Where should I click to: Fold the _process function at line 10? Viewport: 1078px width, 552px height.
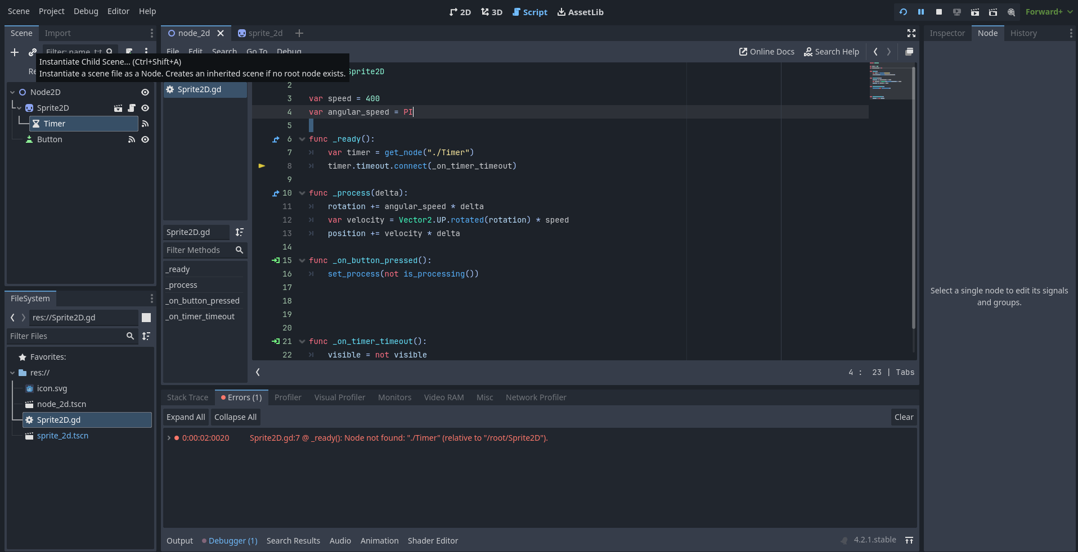tap(302, 193)
